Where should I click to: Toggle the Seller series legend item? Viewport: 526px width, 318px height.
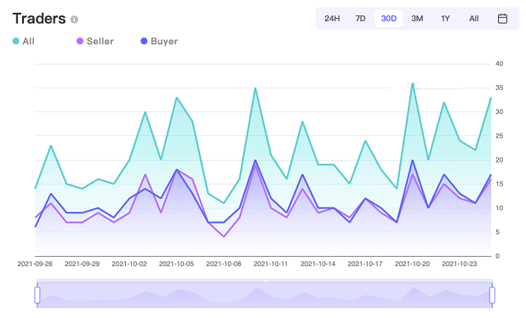(x=95, y=41)
